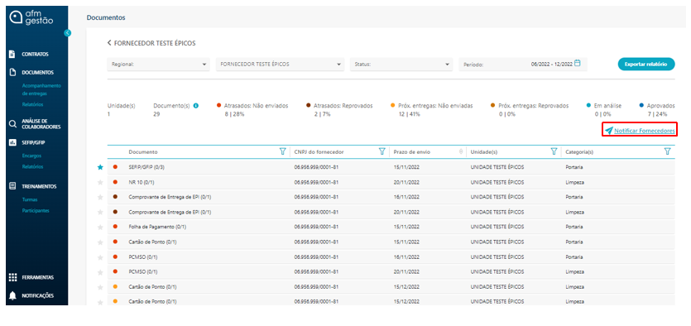
Task: Open Documentos in the sidebar
Action: (38, 73)
